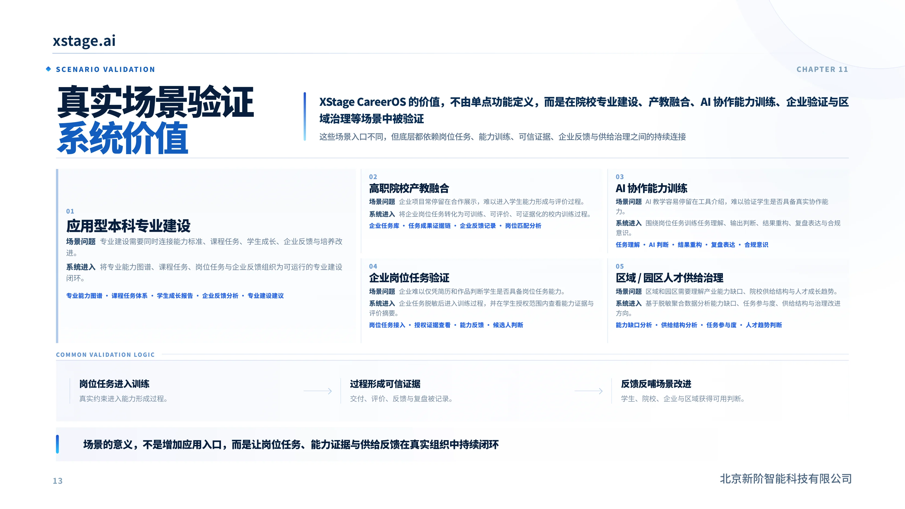Click the COMMON VALIDATION LOGIC label
Image resolution: width=905 pixels, height=509 pixels.
[x=105, y=355]
